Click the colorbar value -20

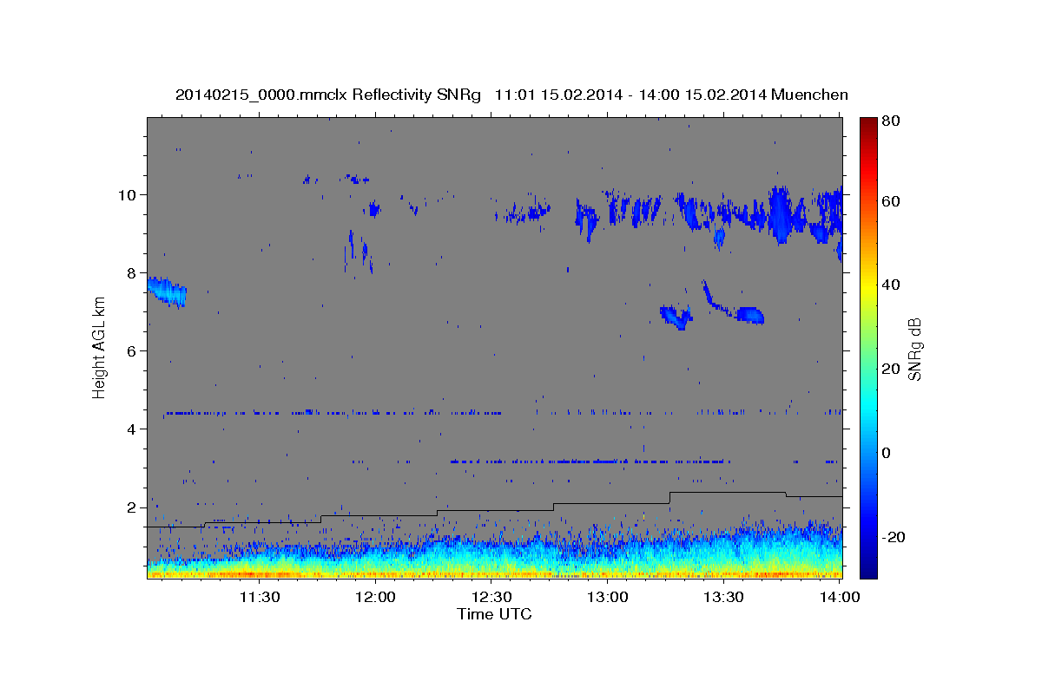892,537
